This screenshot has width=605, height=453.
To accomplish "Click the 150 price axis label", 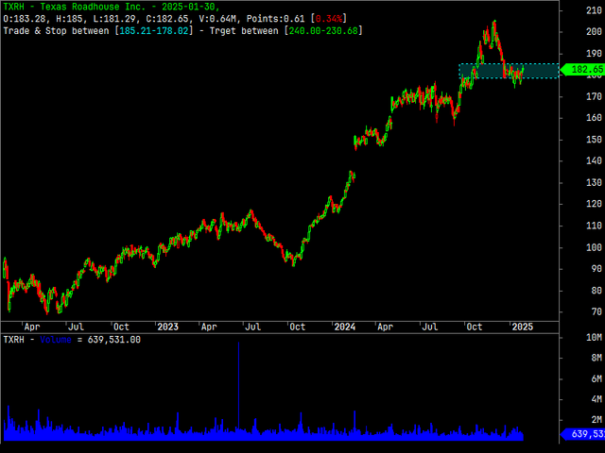I will pyautogui.click(x=594, y=140).
